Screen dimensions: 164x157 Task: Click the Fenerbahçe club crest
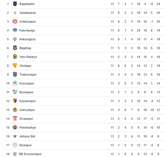pos(15,127)
